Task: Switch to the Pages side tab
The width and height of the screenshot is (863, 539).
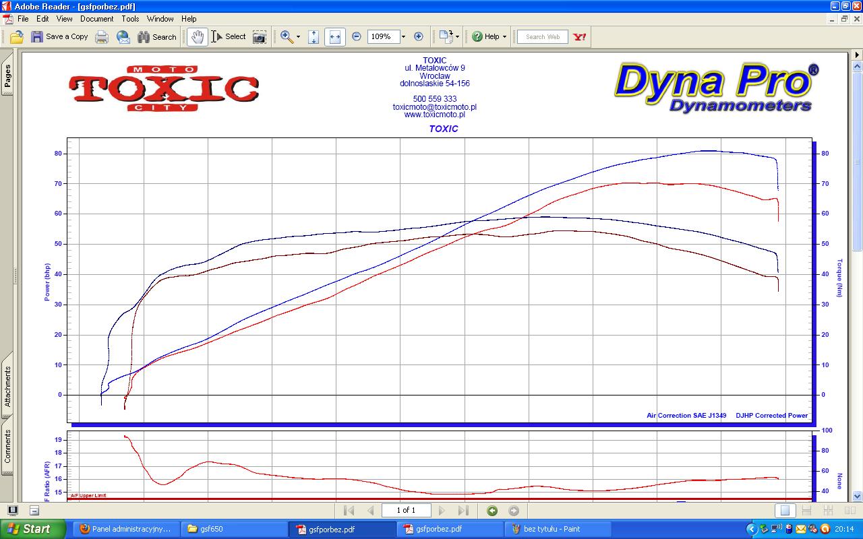Action: (7, 75)
